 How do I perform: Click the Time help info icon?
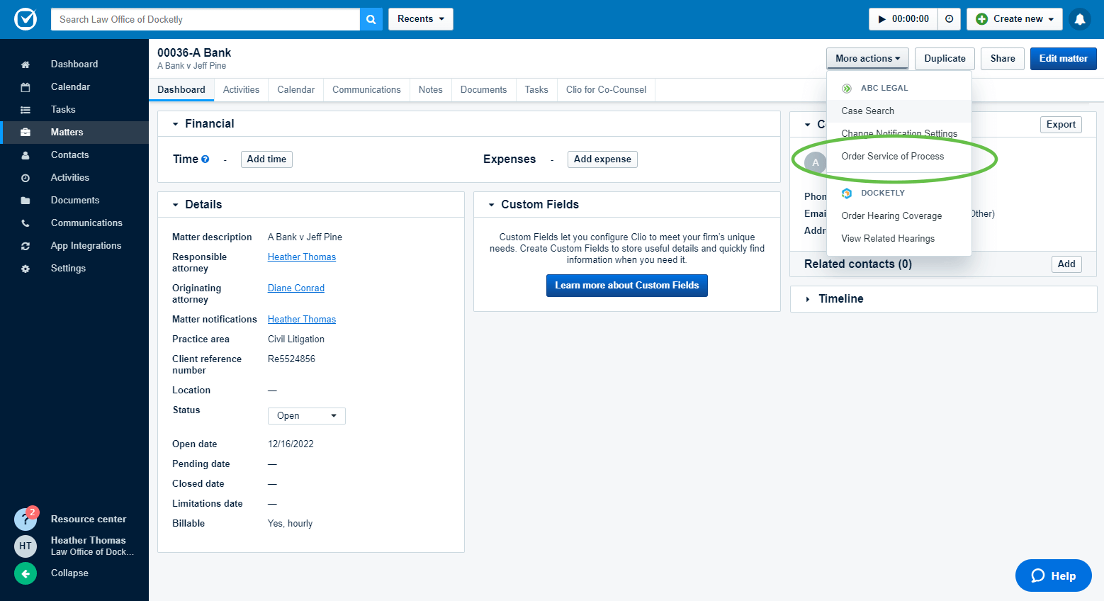click(x=205, y=159)
